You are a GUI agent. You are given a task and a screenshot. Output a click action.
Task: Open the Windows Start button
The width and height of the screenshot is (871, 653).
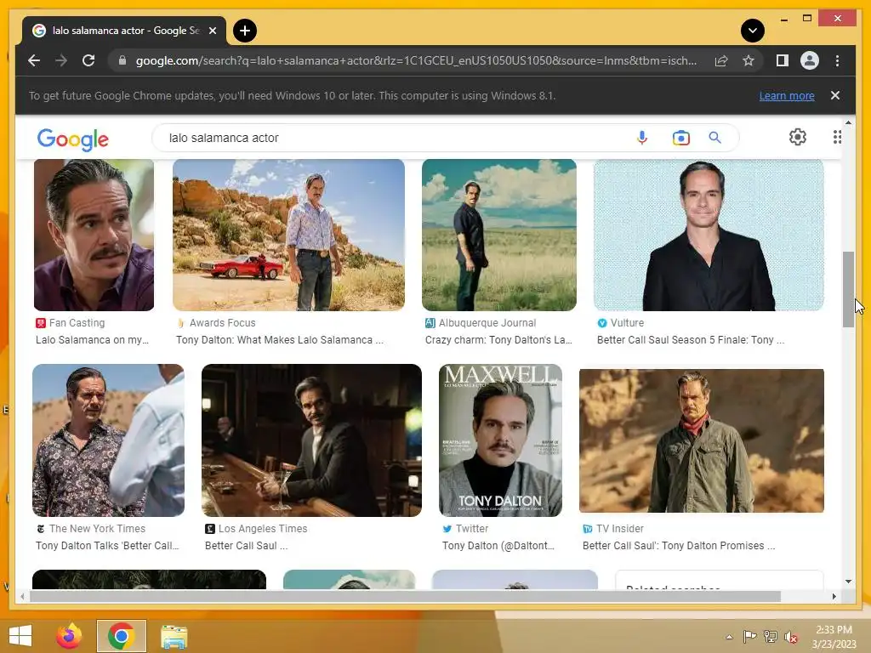tap(20, 636)
